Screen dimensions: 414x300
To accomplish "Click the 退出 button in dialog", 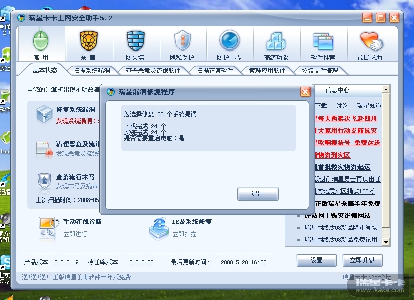I will point(257,194).
